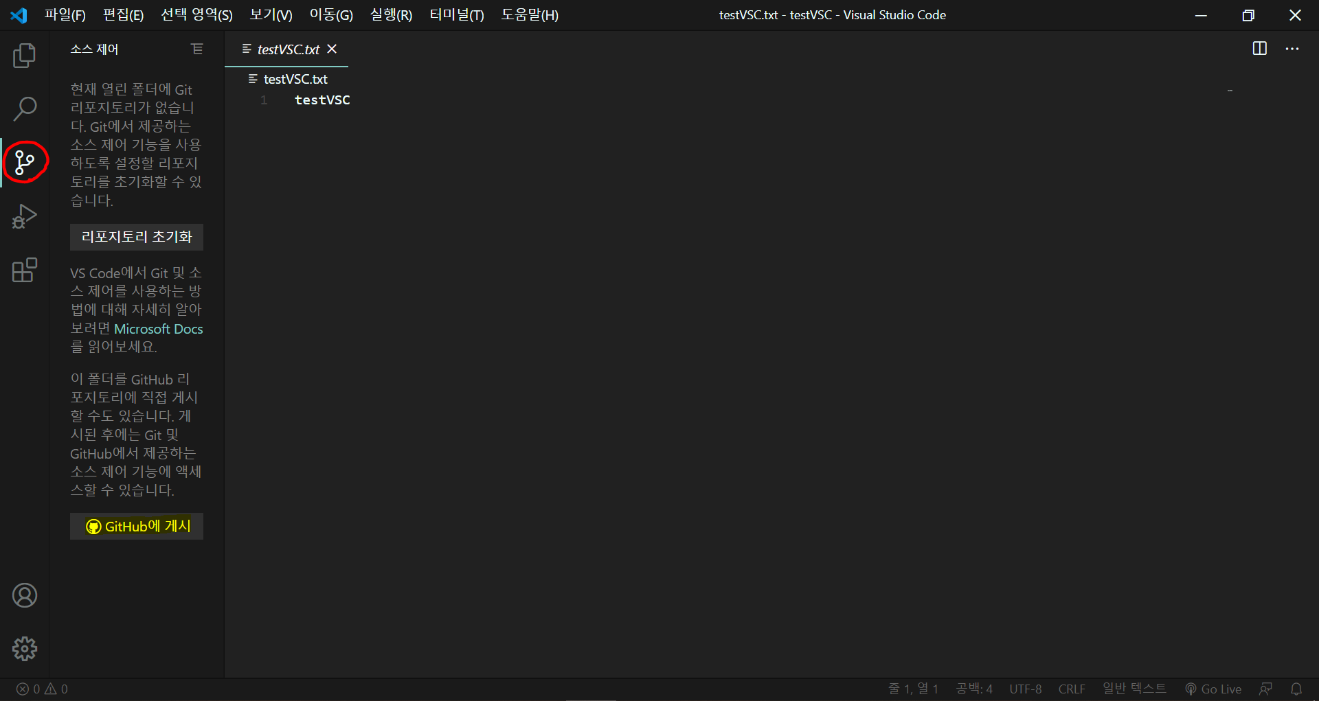Start Go Live server
Viewport: 1319px width, 701px height.
click(x=1213, y=689)
